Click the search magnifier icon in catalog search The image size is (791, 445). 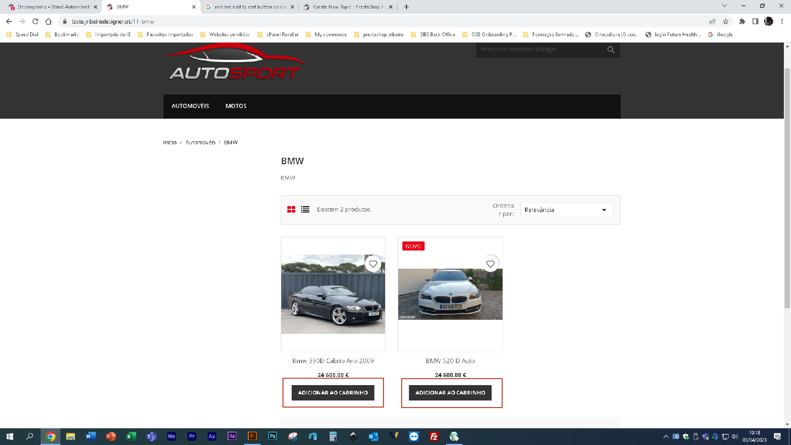tap(611, 49)
